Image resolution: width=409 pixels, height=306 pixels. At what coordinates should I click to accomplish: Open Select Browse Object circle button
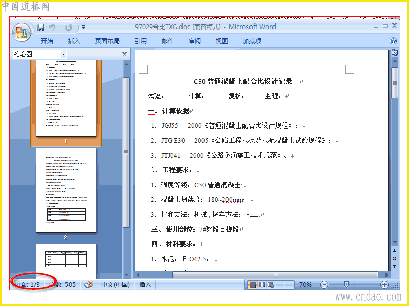point(394,259)
